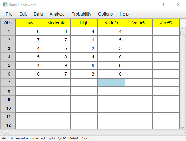Screen dimensions: 186x141
Task: Click the Stats Homework app icon
Action: [x=5, y=5]
